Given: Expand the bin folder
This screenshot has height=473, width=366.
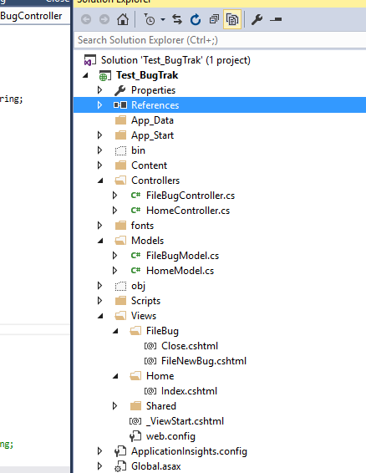Looking at the screenshot, I should coord(100,150).
